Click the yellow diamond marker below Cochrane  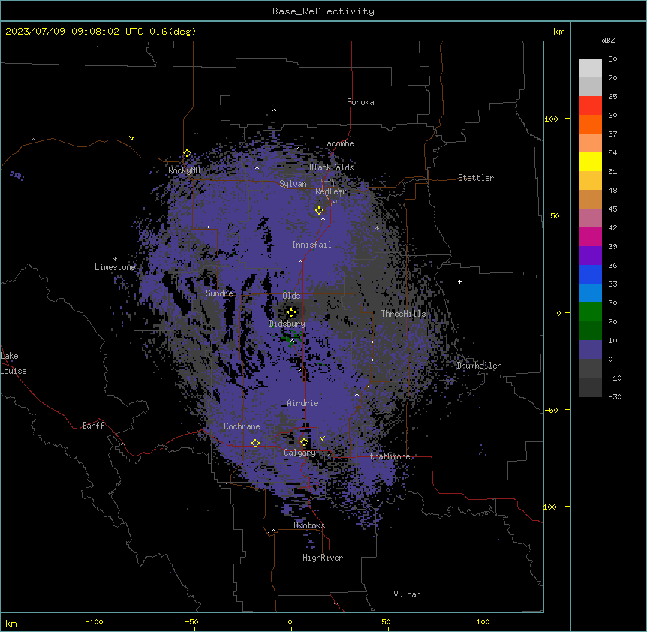coord(255,444)
